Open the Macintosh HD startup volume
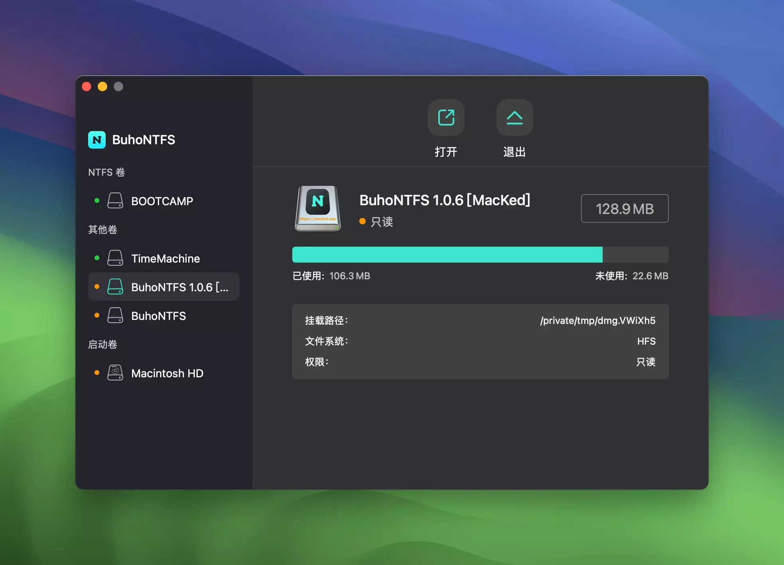Image resolution: width=784 pixels, height=565 pixels. (x=167, y=373)
